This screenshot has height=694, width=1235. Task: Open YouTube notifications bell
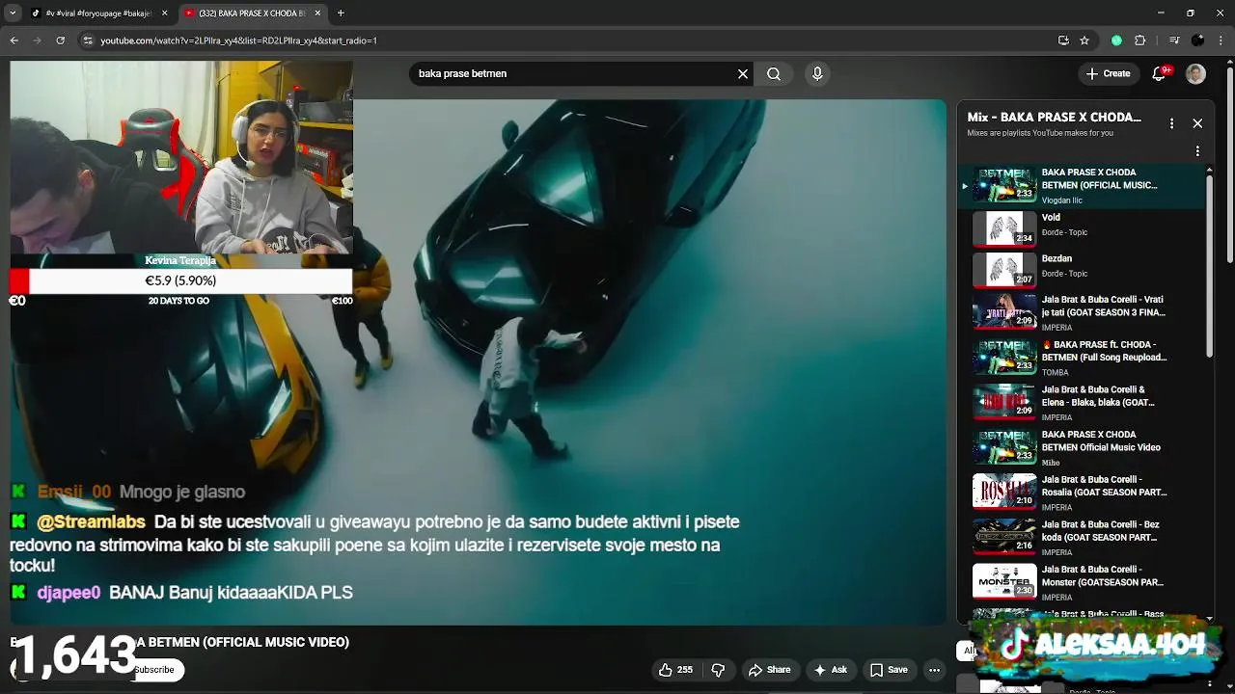[x=1160, y=73]
